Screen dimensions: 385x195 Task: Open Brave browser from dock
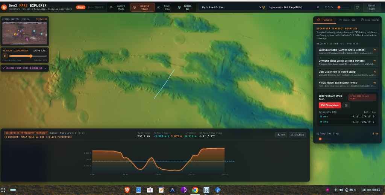pos(127,190)
